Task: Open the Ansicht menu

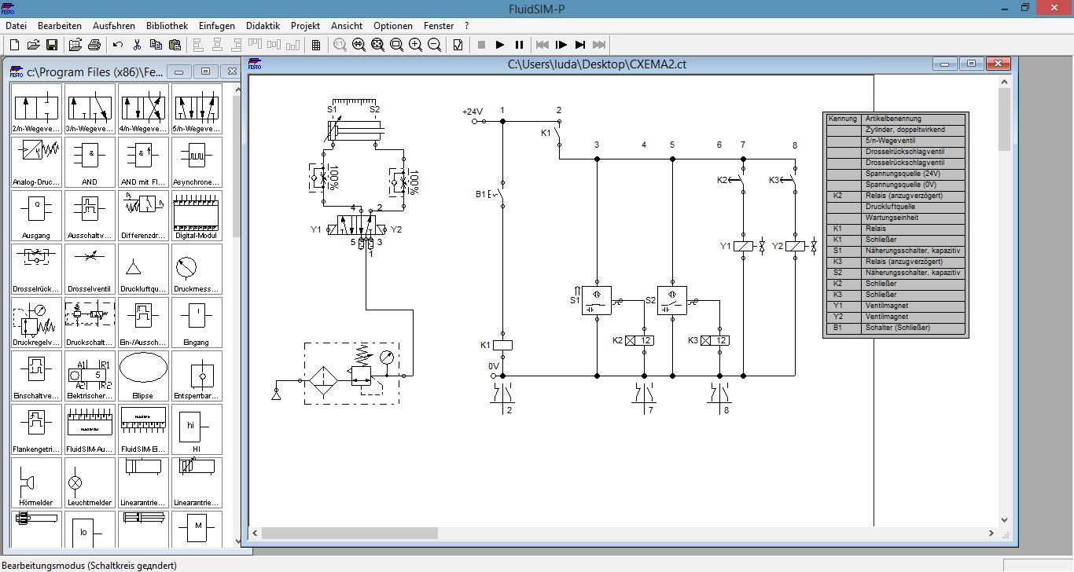Action: (347, 26)
